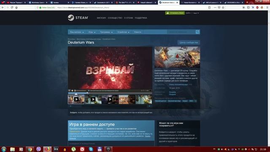Image resolution: width=270 pixels, height=152 pixels.
Task: Open Skype from the taskbar
Action: coord(91,149)
